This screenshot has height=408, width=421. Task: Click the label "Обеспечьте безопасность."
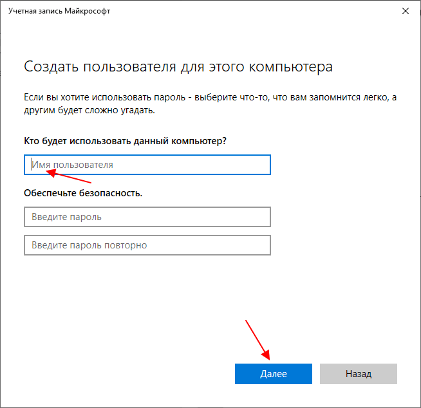(x=83, y=193)
